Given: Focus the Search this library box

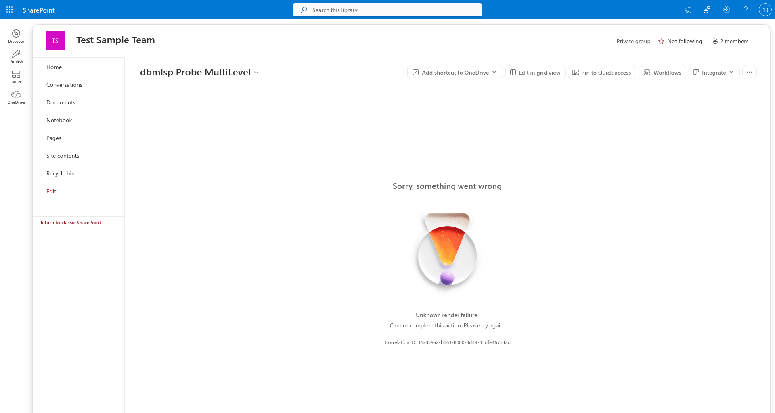Looking at the screenshot, I should pyautogui.click(x=387, y=10).
